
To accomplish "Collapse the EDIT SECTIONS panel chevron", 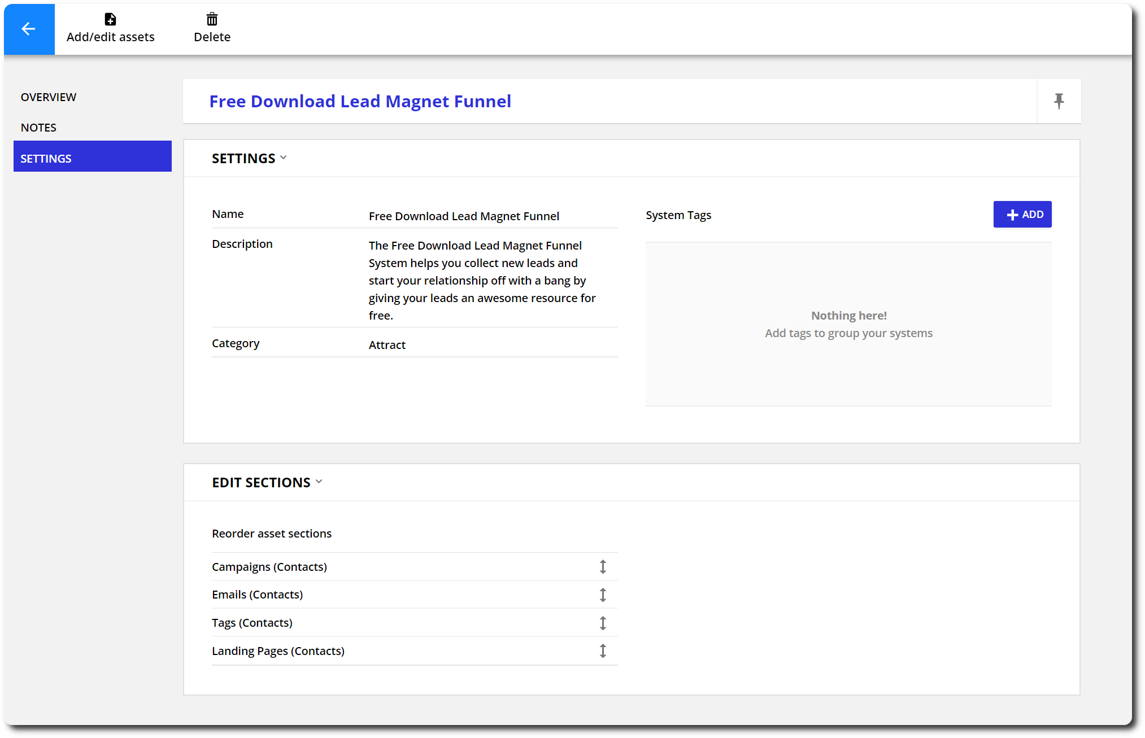I will pos(319,482).
